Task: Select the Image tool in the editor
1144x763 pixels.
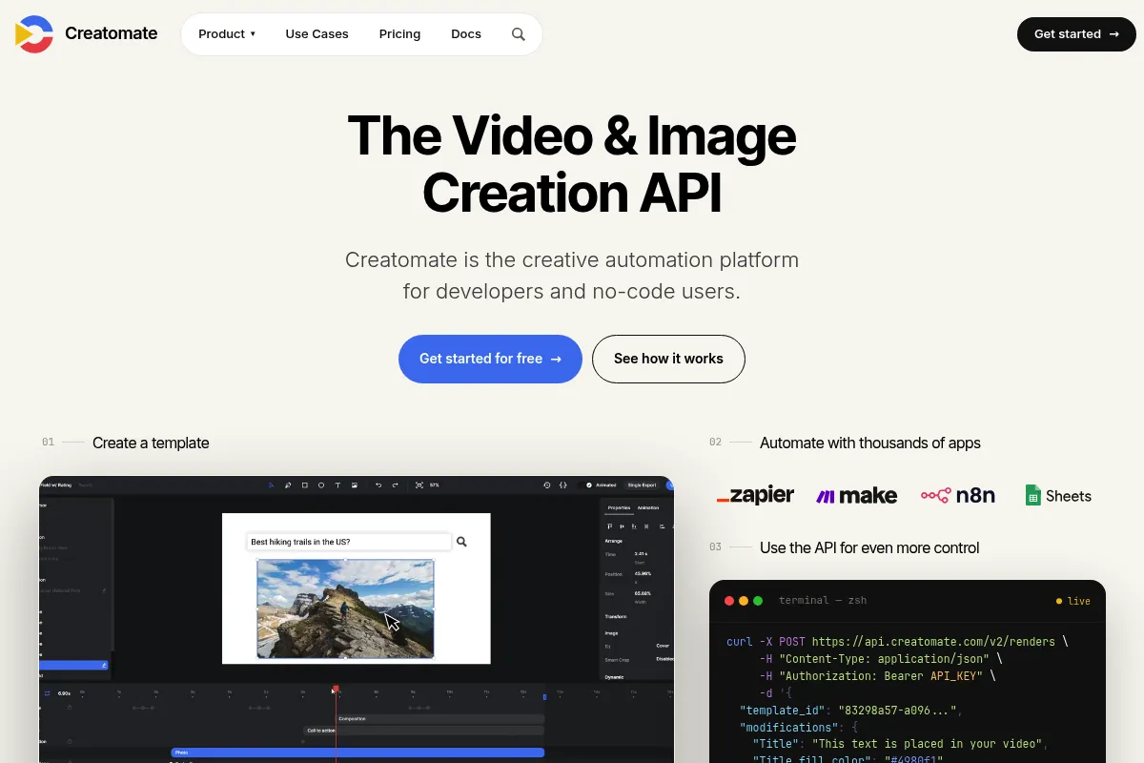Action: coord(355,485)
